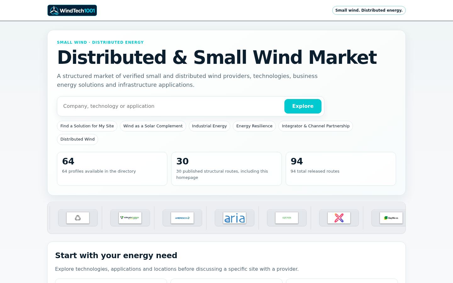Open the aria logo card
This screenshot has width=453, height=283.
pos(235,218)
